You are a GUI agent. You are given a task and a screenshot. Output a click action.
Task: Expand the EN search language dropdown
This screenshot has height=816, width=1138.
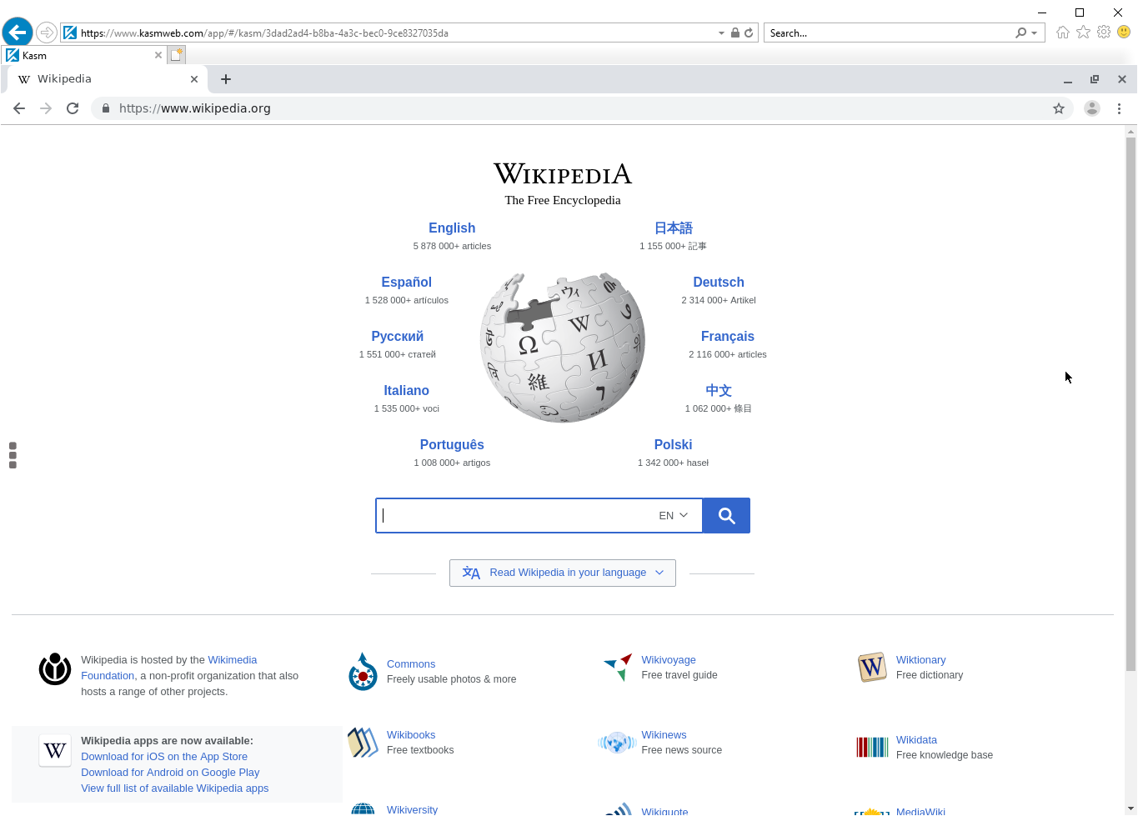click(x=674, y=516)
